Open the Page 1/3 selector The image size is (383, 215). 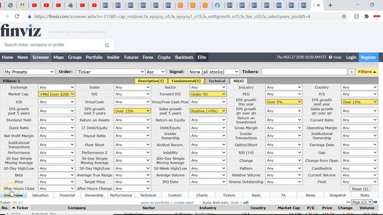click(x=361, y=202)
